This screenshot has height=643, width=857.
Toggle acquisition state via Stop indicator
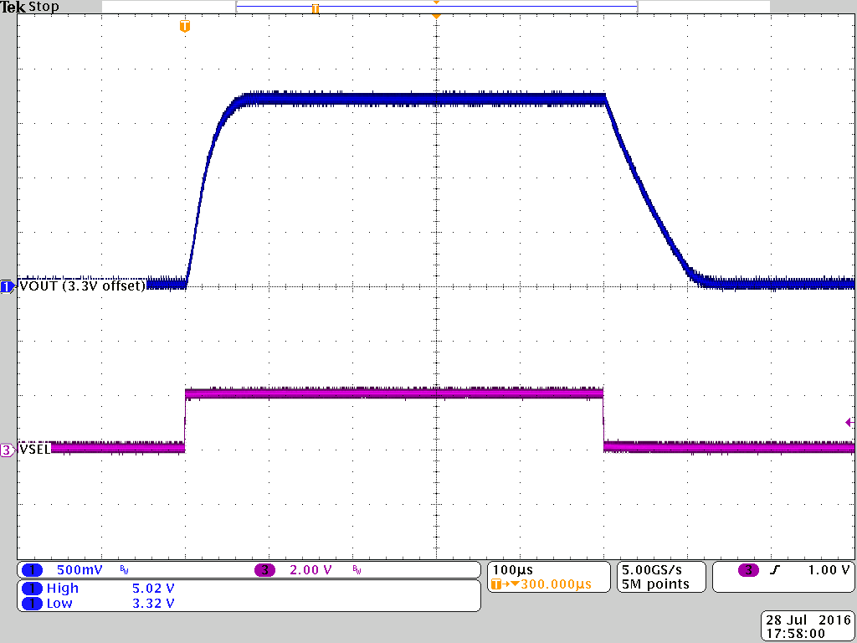coord(44,7)
